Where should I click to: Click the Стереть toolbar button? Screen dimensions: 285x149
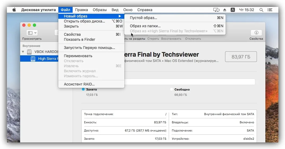153,39
